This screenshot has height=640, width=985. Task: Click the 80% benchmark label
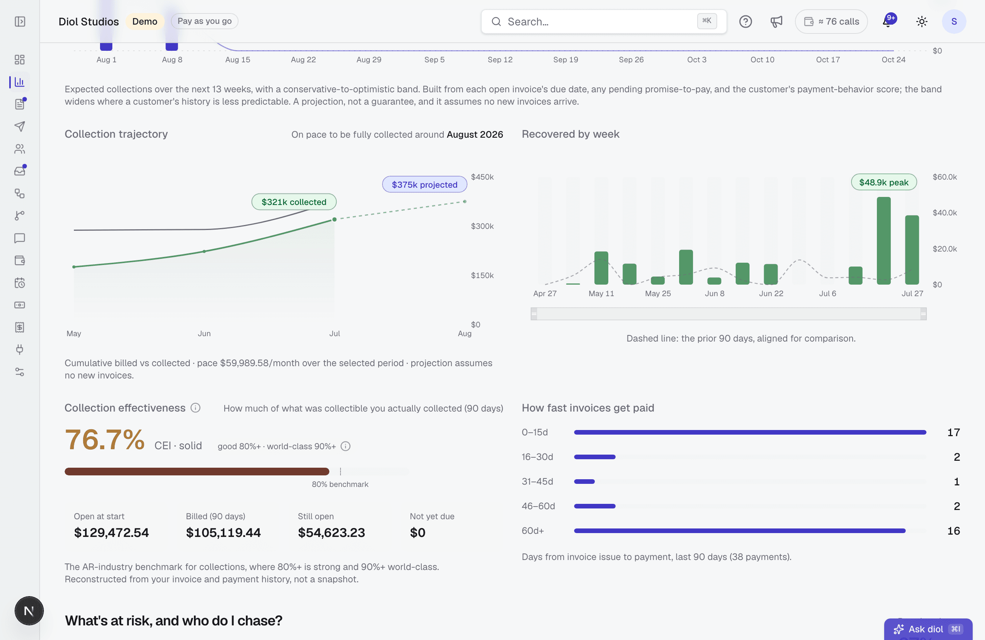tap(340, 484)
